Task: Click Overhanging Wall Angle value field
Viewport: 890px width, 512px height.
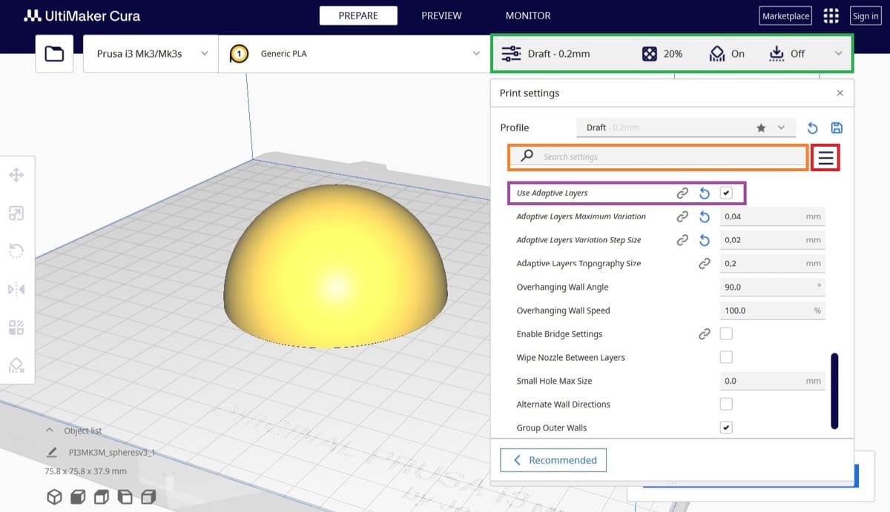Action: tap(772, 287)
